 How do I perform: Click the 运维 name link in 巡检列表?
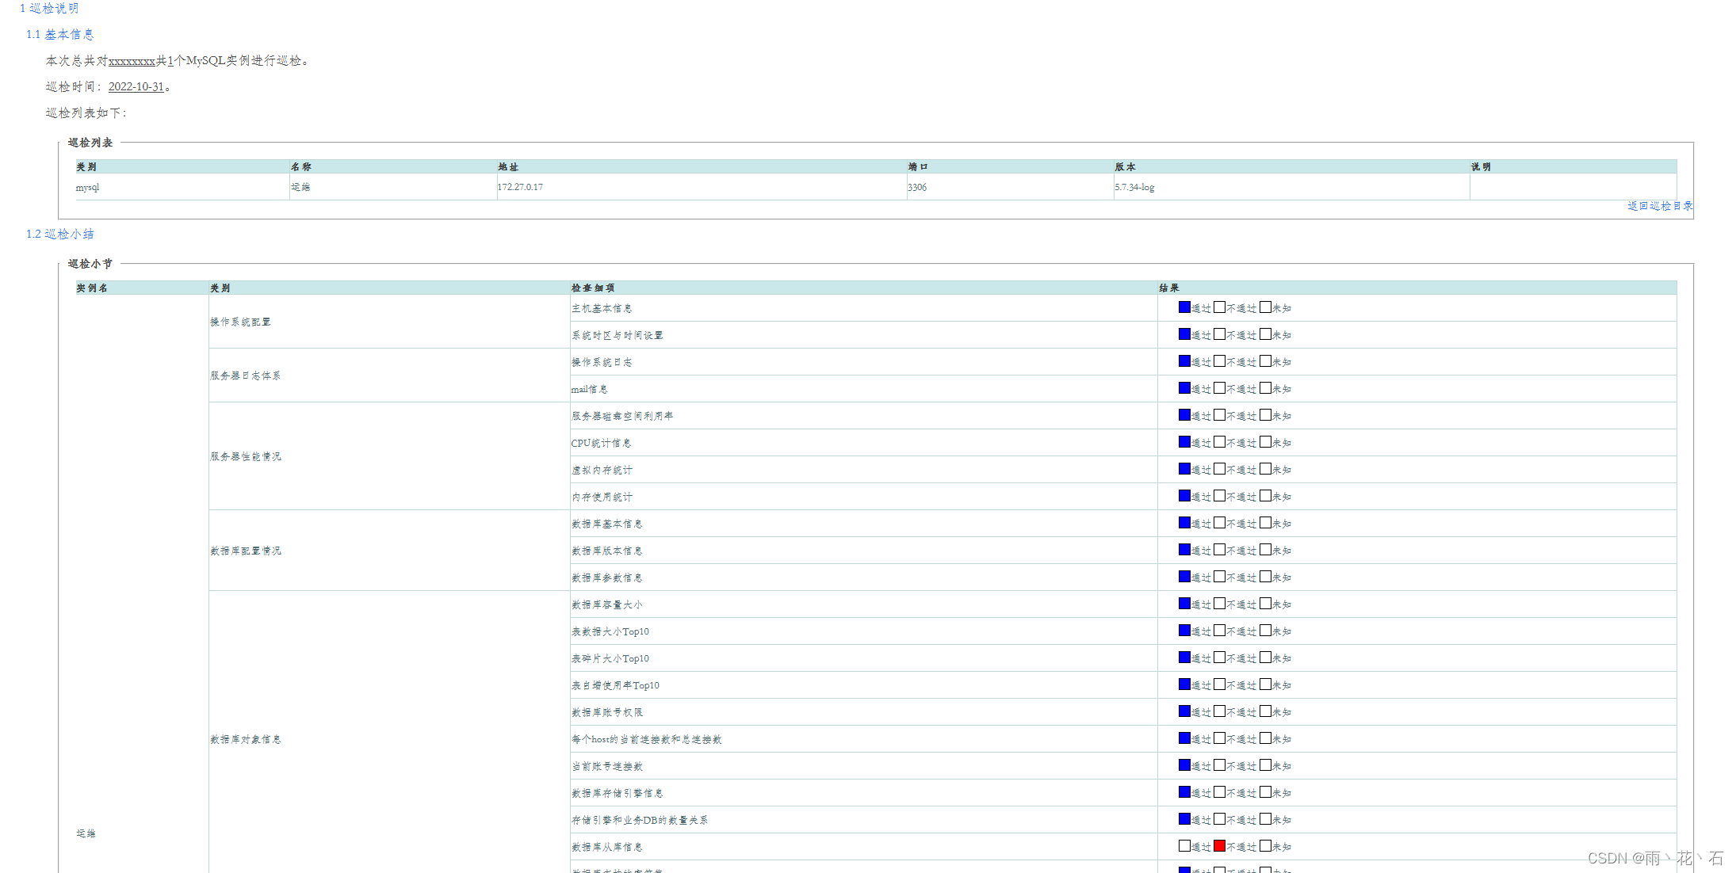pos(300,188)
